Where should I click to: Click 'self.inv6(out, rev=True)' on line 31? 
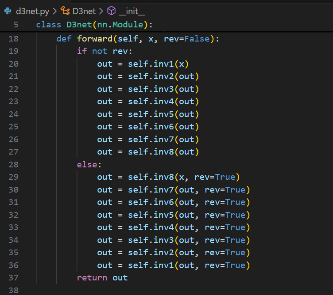point(189,202)
